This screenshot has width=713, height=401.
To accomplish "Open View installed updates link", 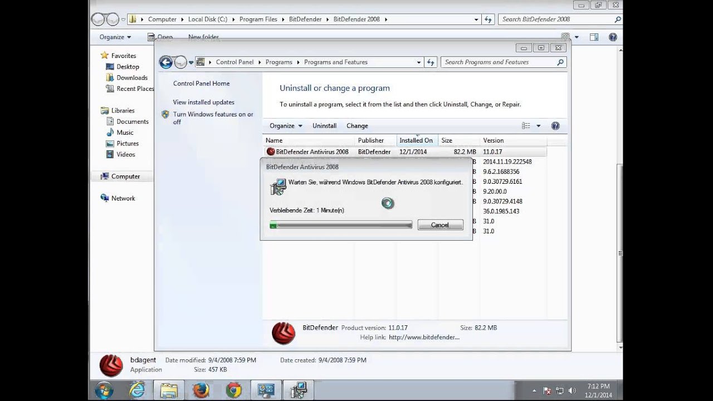I will [203, 102].
